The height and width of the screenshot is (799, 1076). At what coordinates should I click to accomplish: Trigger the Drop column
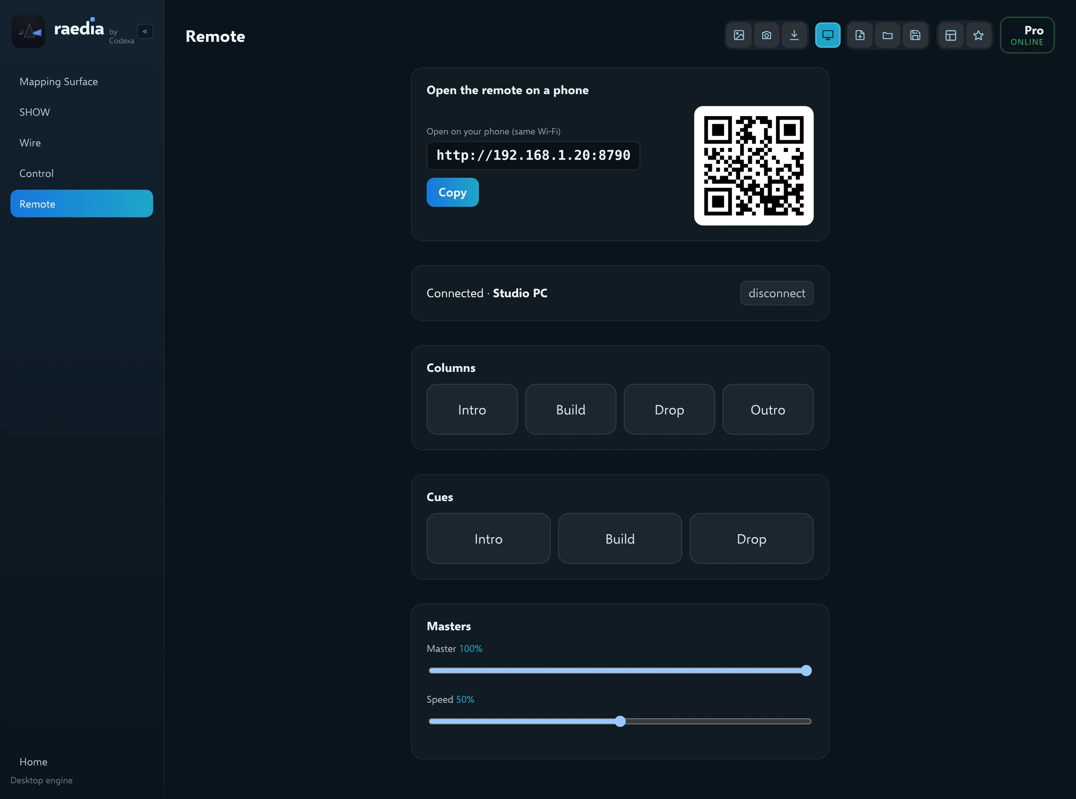coord(669,409)
